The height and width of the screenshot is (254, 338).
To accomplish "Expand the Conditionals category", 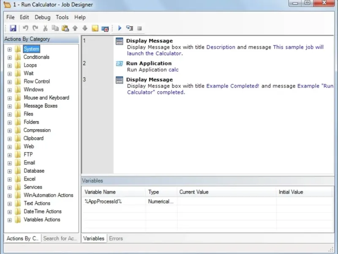I will pos(10,57).
